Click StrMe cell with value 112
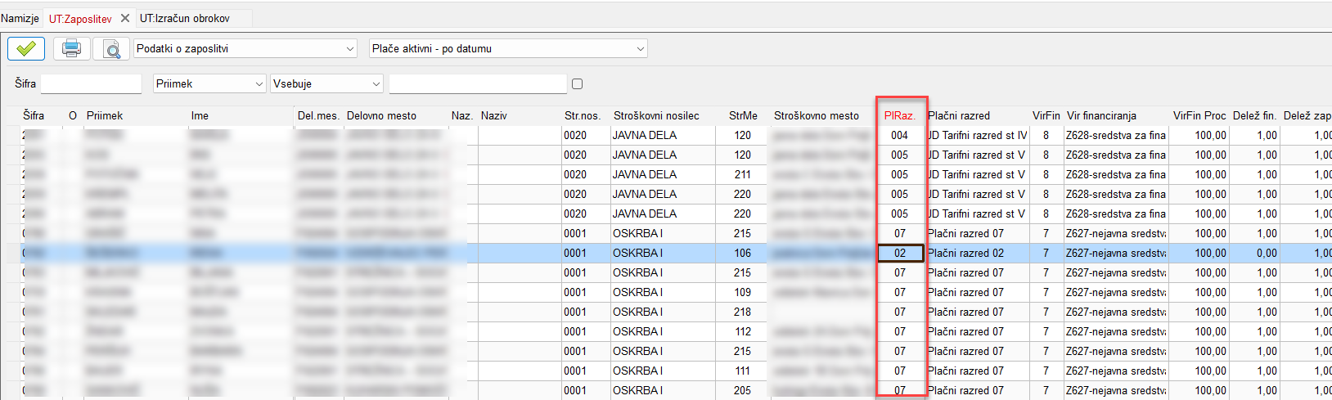 pos(743,331)
